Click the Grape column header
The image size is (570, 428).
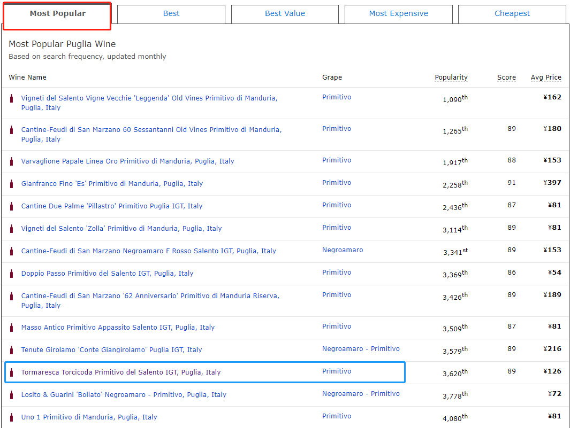point(332,77)
